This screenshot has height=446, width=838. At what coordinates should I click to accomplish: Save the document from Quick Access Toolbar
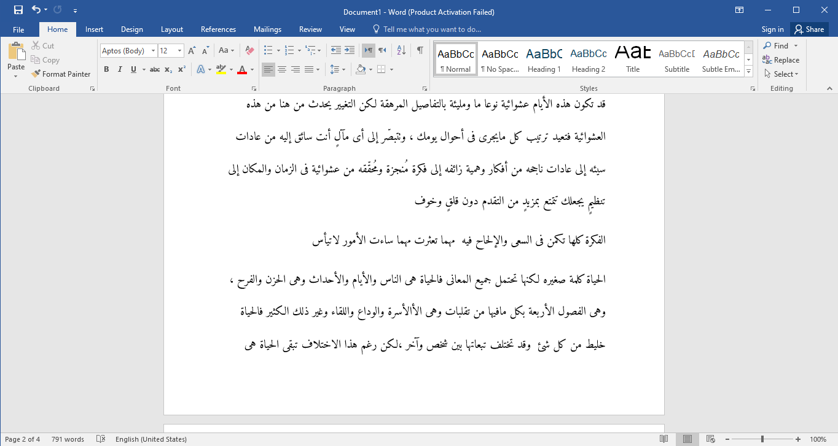point(18,10)
